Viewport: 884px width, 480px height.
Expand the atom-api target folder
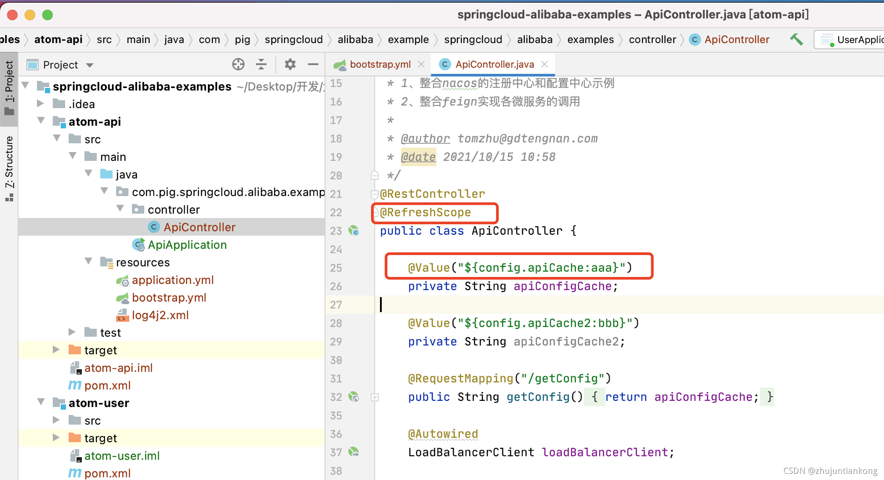[x=56, y=350]
